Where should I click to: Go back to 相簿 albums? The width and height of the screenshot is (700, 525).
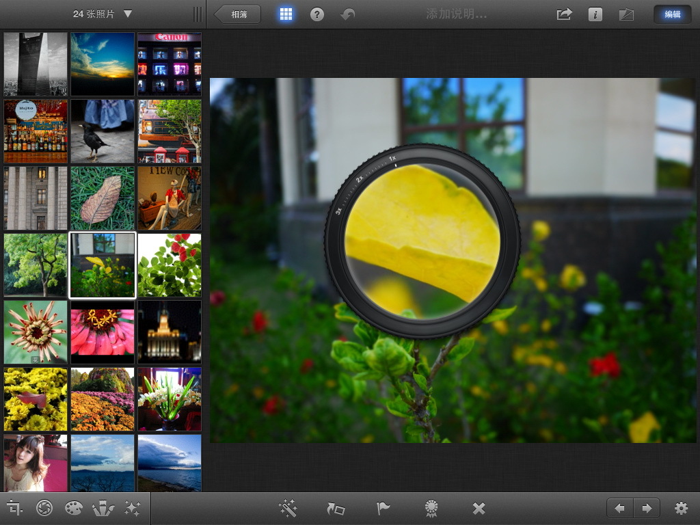(x=238, y=14)
